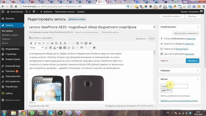Open the Абзац paragraph format dropdown

36,48
